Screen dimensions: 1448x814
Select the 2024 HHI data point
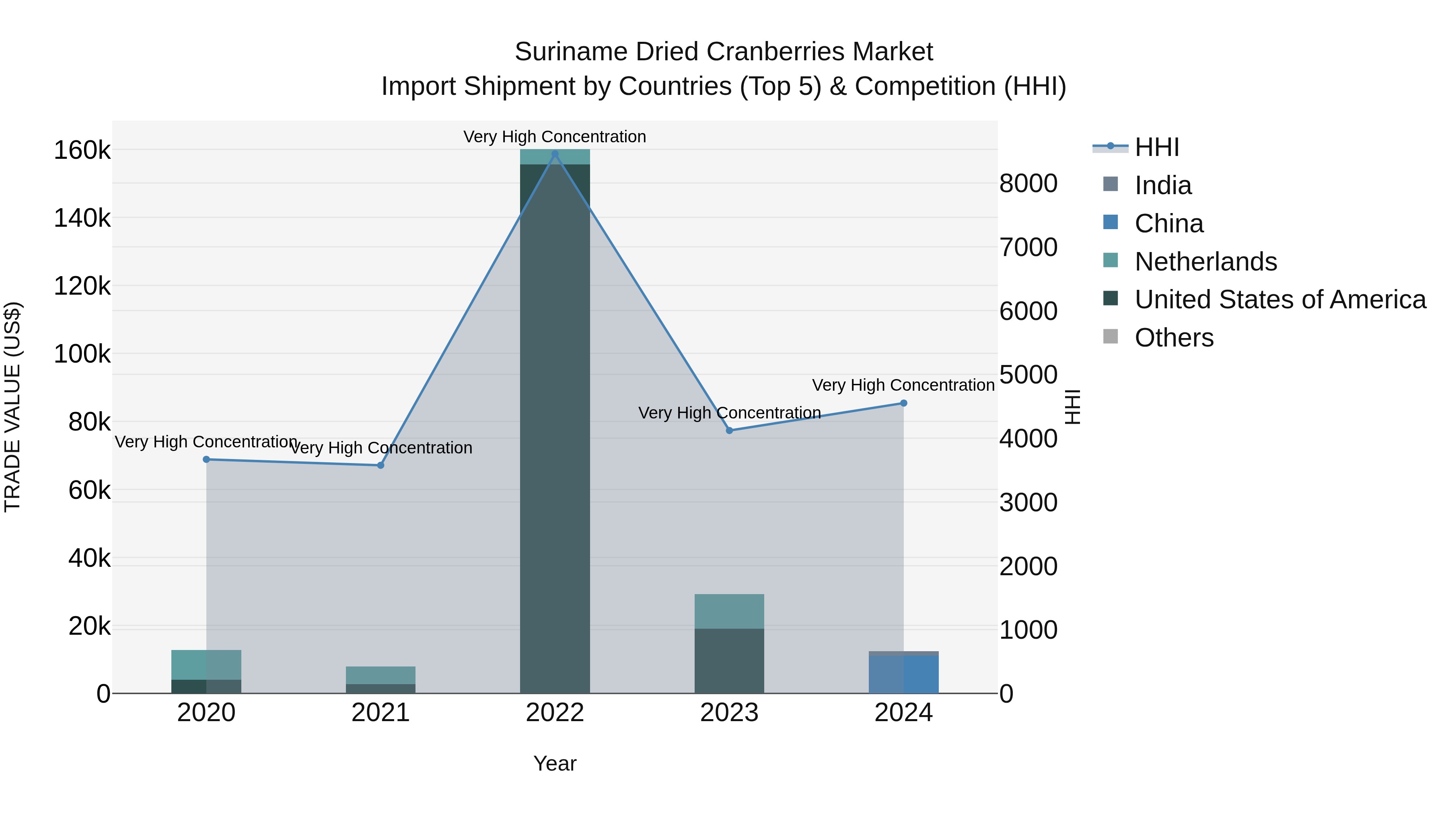[x=904, y=403]
